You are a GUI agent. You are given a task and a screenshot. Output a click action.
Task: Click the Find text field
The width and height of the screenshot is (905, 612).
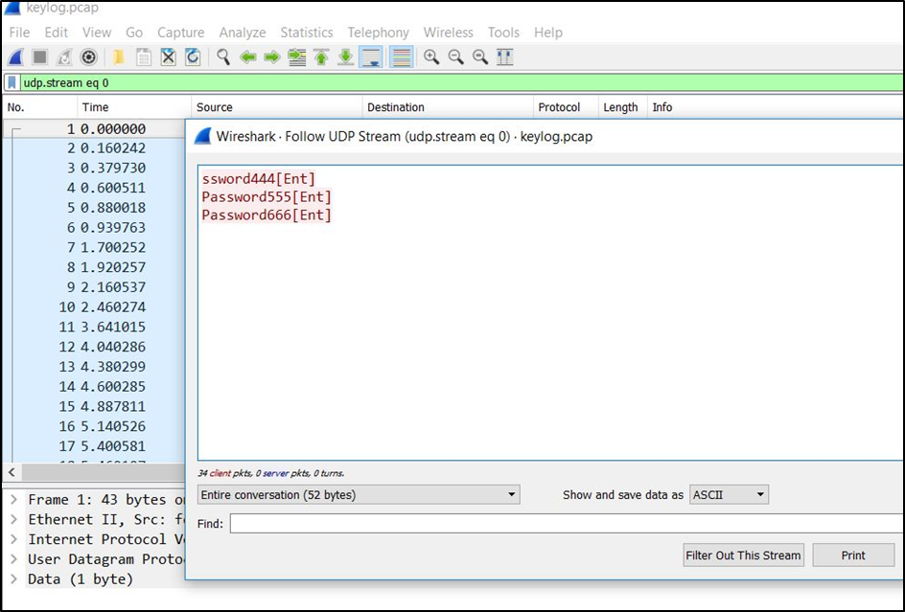567,524
